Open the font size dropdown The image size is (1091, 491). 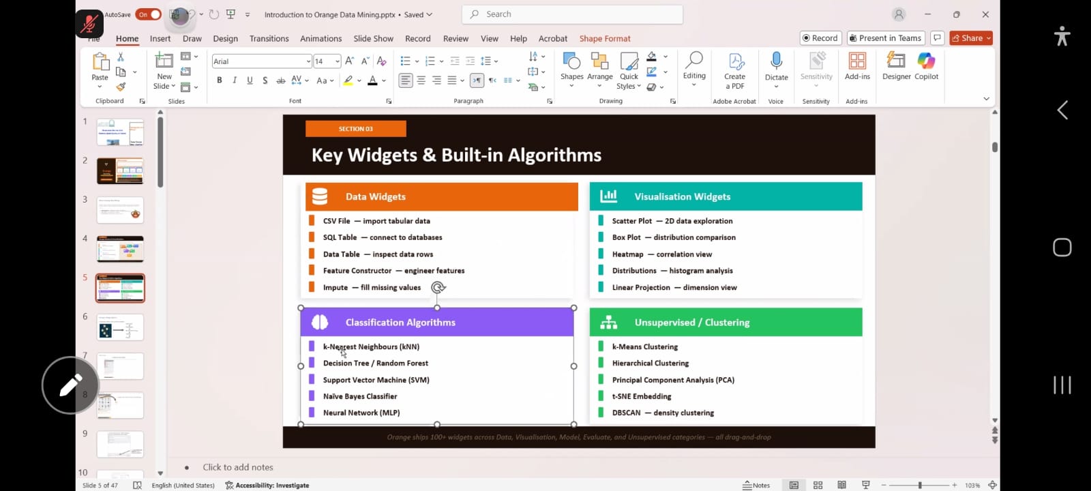(337, 61)
